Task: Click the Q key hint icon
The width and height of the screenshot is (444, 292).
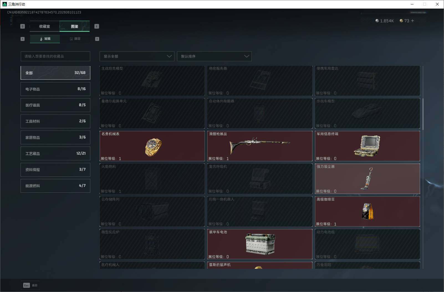Action: tap(23, 26)
